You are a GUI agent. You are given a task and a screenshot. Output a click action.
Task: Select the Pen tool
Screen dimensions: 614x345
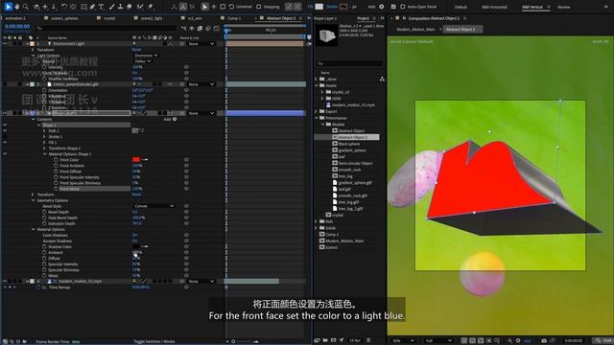(92, 7)
